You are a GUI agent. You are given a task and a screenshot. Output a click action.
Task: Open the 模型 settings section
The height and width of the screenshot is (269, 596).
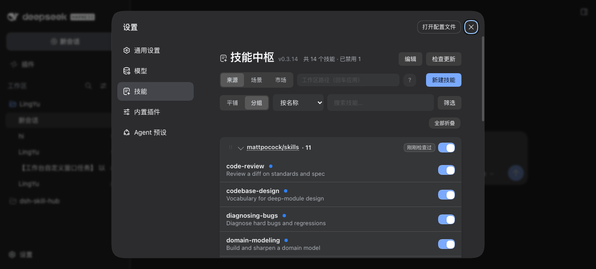(156, 71)
